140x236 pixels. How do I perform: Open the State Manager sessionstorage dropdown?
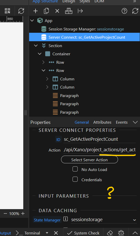[103, 220]
